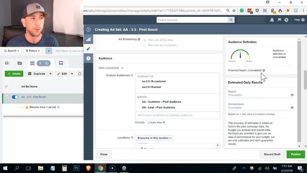Viewport: 307px width, 173px height.
Task: Click the zoom magnifier in the address bar
Action: pyautogui.click(x=228, y=11)
